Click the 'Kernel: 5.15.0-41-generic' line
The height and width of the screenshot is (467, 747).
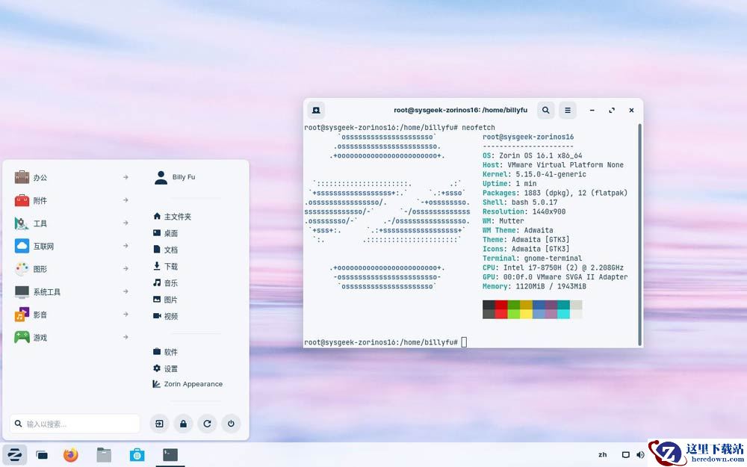pos(534,174)
